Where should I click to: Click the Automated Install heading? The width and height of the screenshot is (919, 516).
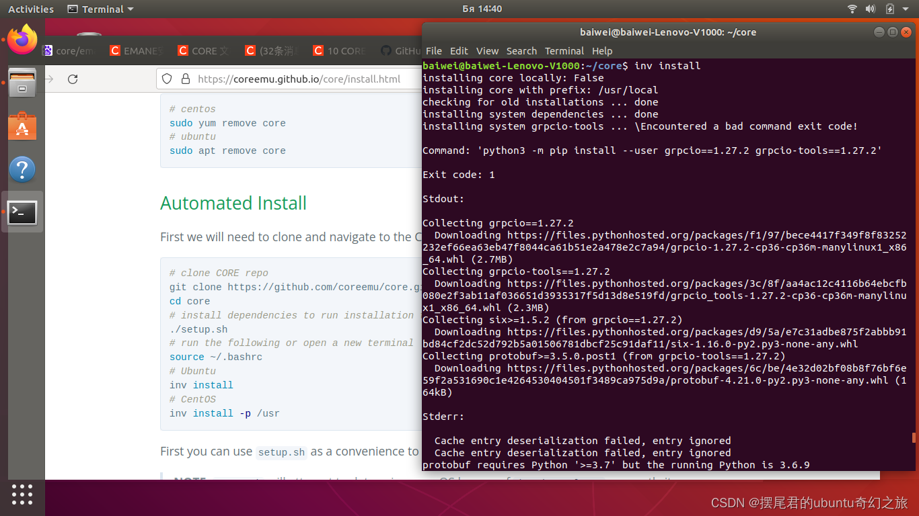pos(233,203)
